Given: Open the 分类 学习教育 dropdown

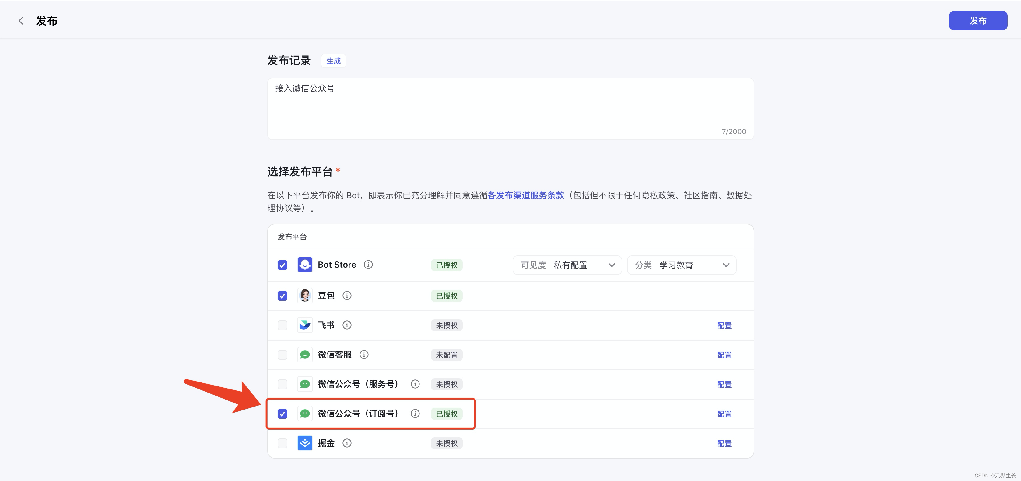Looking at the screenshot, I should pyautogui.click(x=681, y=265).
